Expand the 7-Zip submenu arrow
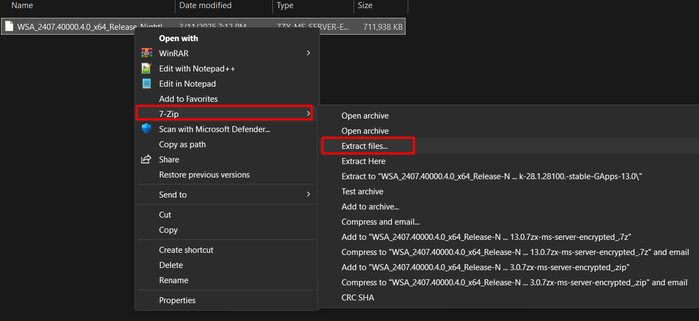The height and width of the screenshot is (321, 699). 308,114
